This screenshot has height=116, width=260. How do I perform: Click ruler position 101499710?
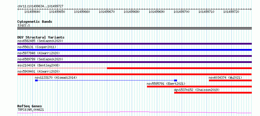click(x=207, y=12)
